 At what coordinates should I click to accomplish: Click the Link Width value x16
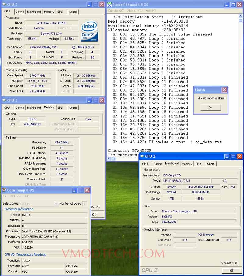[x=185, y=240]
